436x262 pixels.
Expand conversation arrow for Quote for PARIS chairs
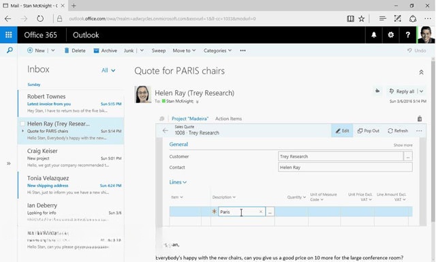coord(22,131)
